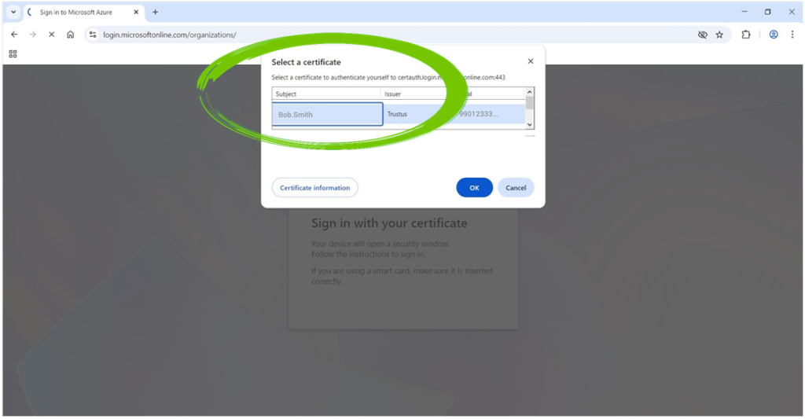Cancel the certificate selection dialog

[x=516, y=188]
